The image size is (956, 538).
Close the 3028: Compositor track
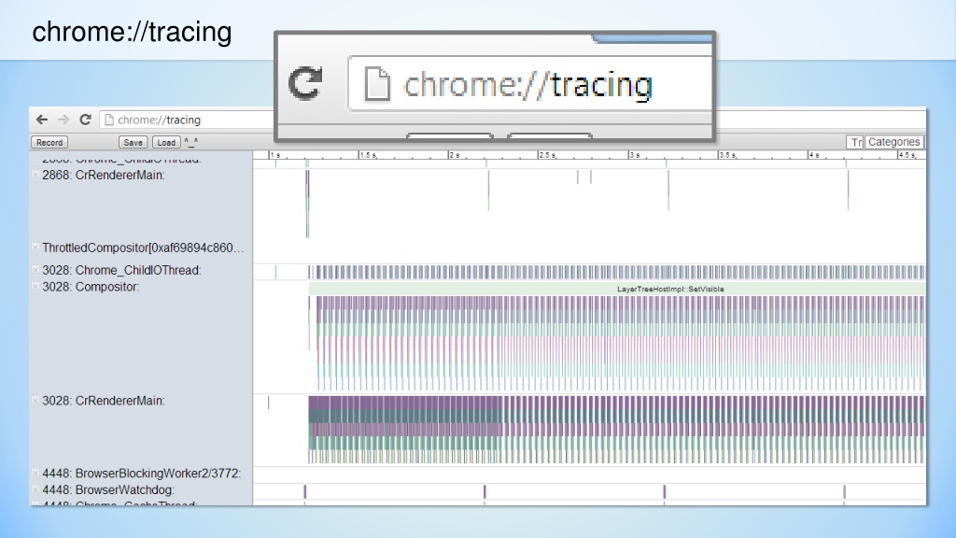pos(35,287)
